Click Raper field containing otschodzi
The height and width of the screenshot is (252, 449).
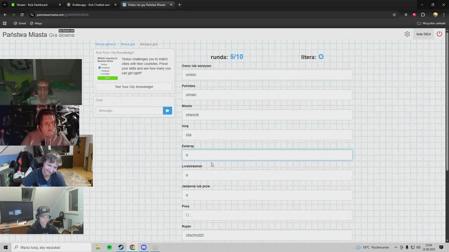(x=267, y=235)
